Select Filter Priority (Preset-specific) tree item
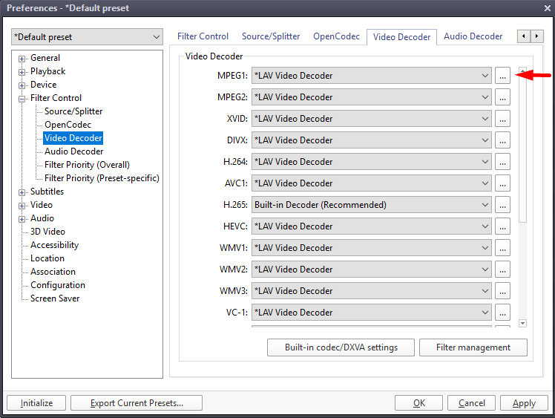Image resolution: width=555 pixels, height=418 pixels. (x=102, y=178)
